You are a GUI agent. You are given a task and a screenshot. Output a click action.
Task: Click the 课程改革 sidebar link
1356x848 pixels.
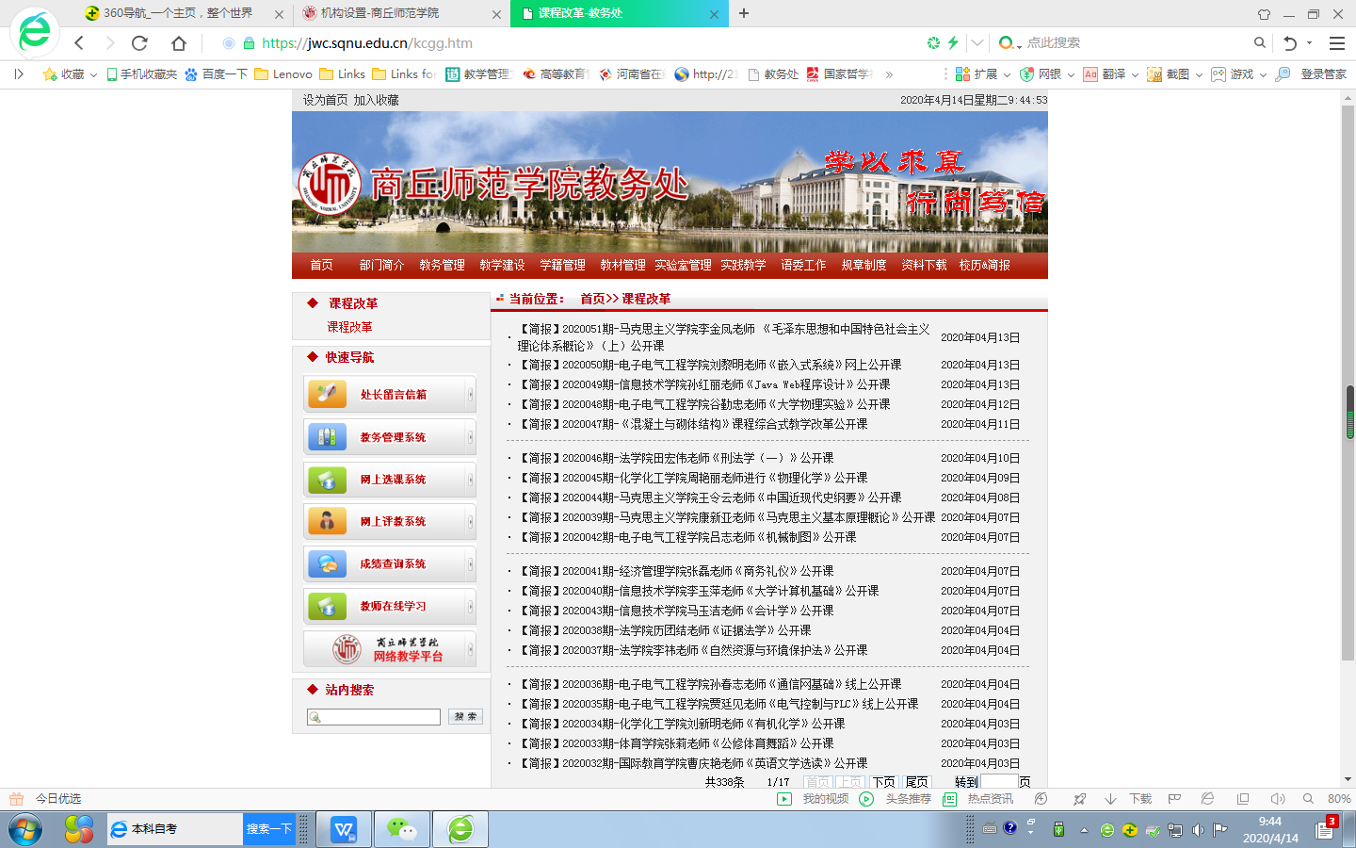click(349, 327)
